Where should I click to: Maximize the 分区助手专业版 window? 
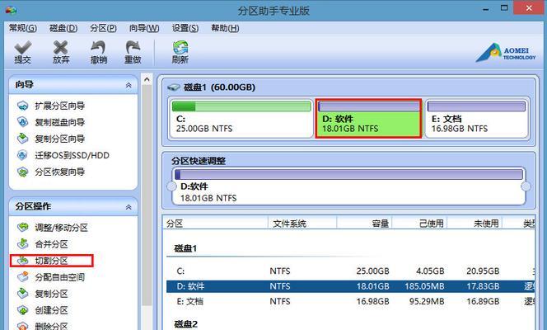pos(504,7)
